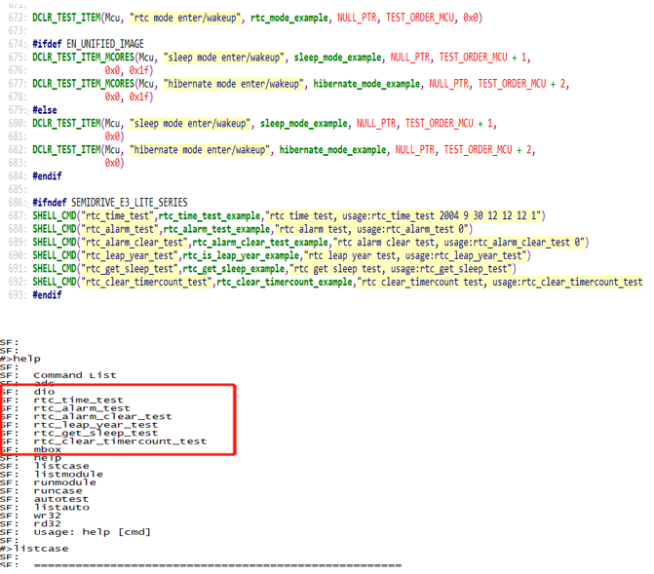This screenshot has width=654, height=574.
Task: Click rtc_clear_timercount_test in the terminal list
Action: pyautogui.click(x=120, y=440)
